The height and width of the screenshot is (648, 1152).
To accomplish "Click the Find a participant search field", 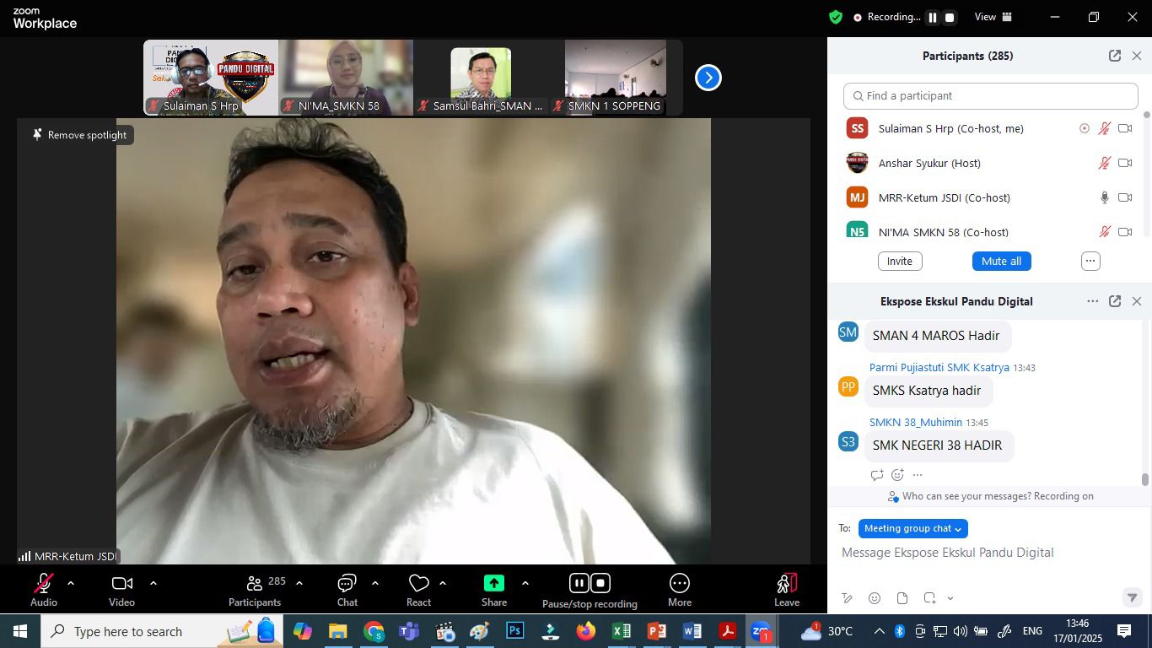I will point(990,95).
